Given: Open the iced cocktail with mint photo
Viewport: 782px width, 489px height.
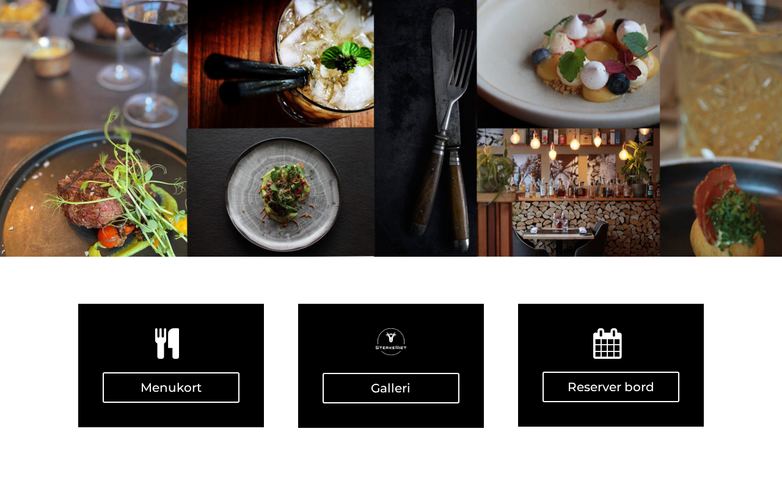Looking at the screenshot, I should coord(280,64).
